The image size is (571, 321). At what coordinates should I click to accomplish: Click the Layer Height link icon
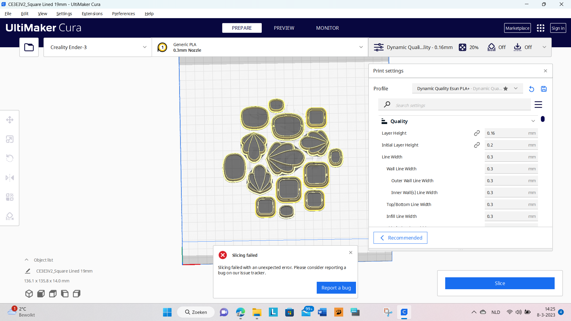click(477, 133)
